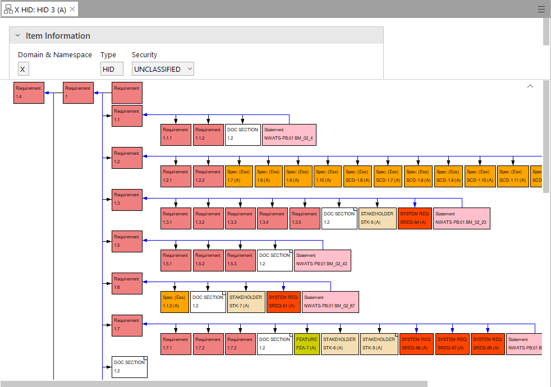This screenshot has height=387, width=551.
Task: Select the Requirement 1.2.1 node
Action: pyautogui.click(x=176, y=176)
